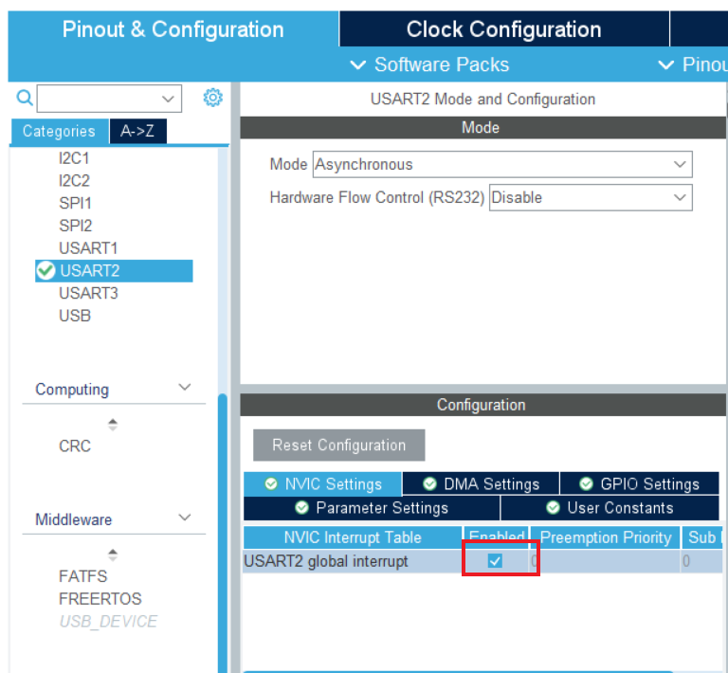Open the User Constants tab

[610, 508]
